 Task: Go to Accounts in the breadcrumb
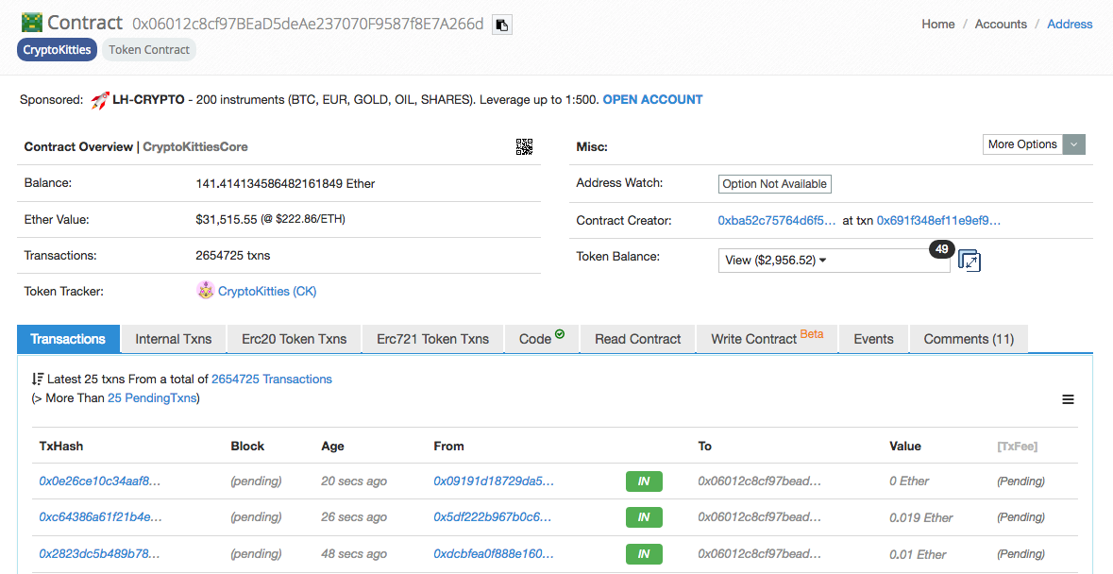1000,25
